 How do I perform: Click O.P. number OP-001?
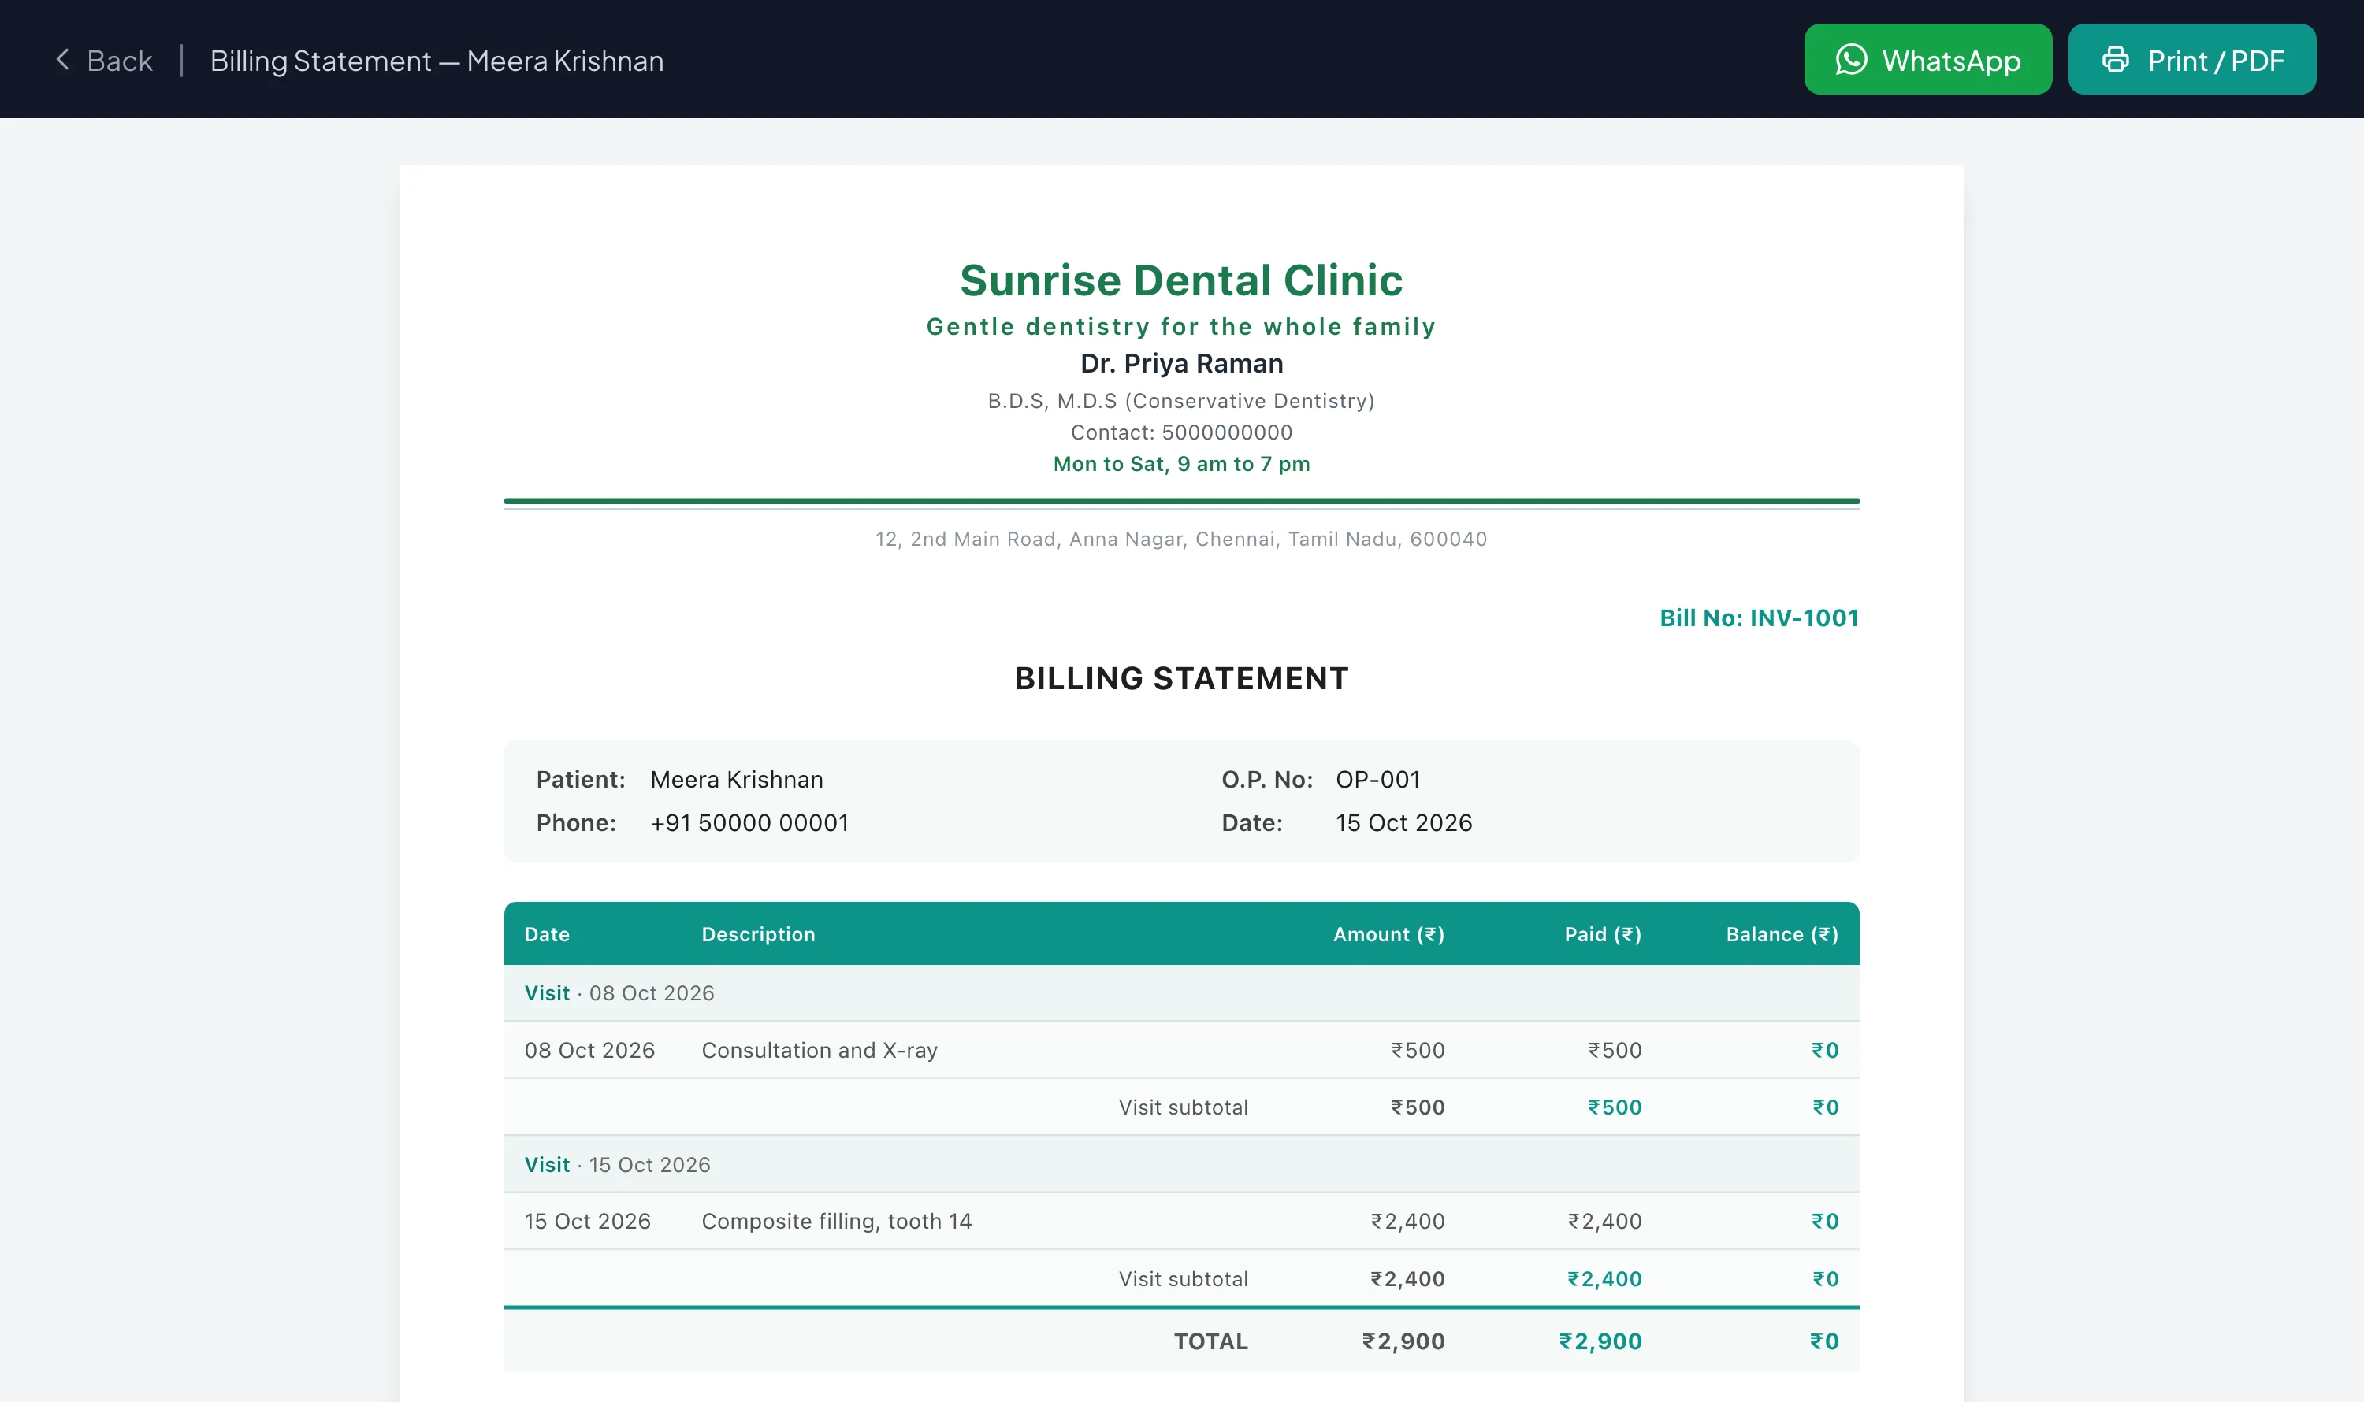[1377, 780]
